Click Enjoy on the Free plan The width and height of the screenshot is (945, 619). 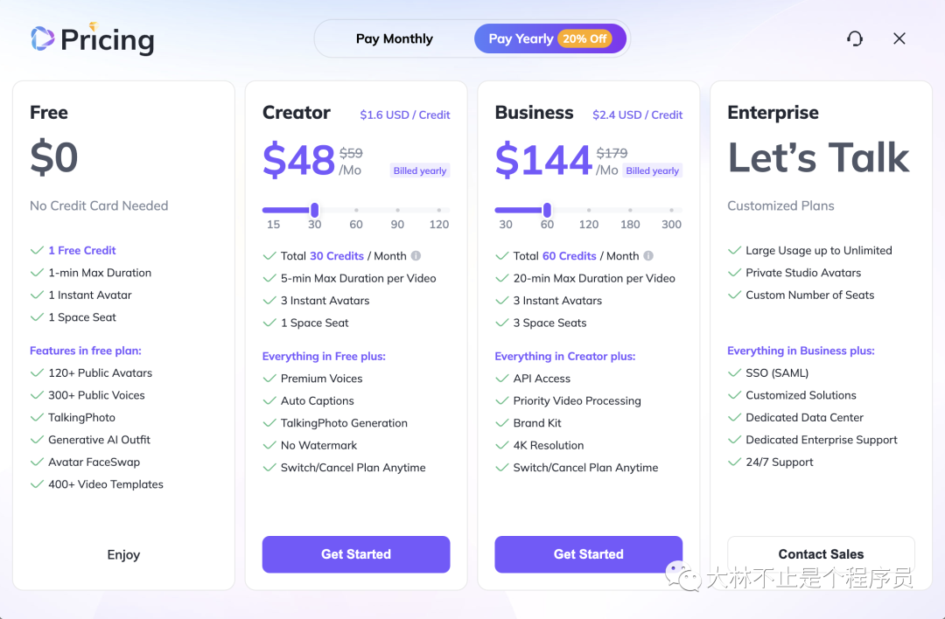click(x=123, y=554)
